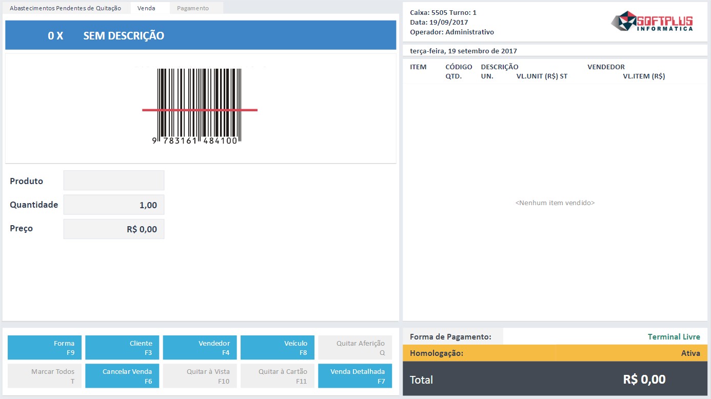This screenshot has height=399, width=711.
Task: Click the Nenhum item vendido placeholder
Action: tap(555, 203)
